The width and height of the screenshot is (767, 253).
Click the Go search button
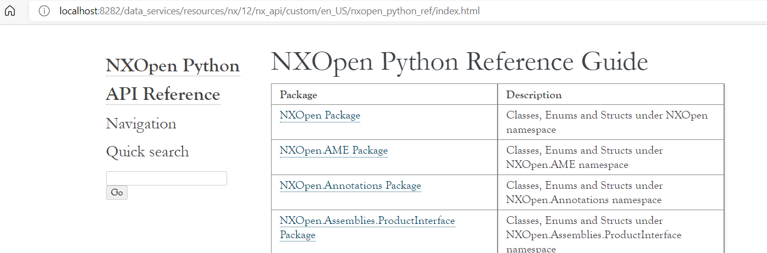pos(117,193)
